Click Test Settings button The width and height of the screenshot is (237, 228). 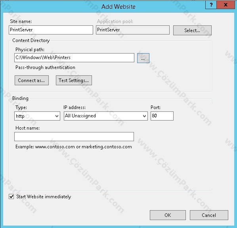tap(74, 80)
